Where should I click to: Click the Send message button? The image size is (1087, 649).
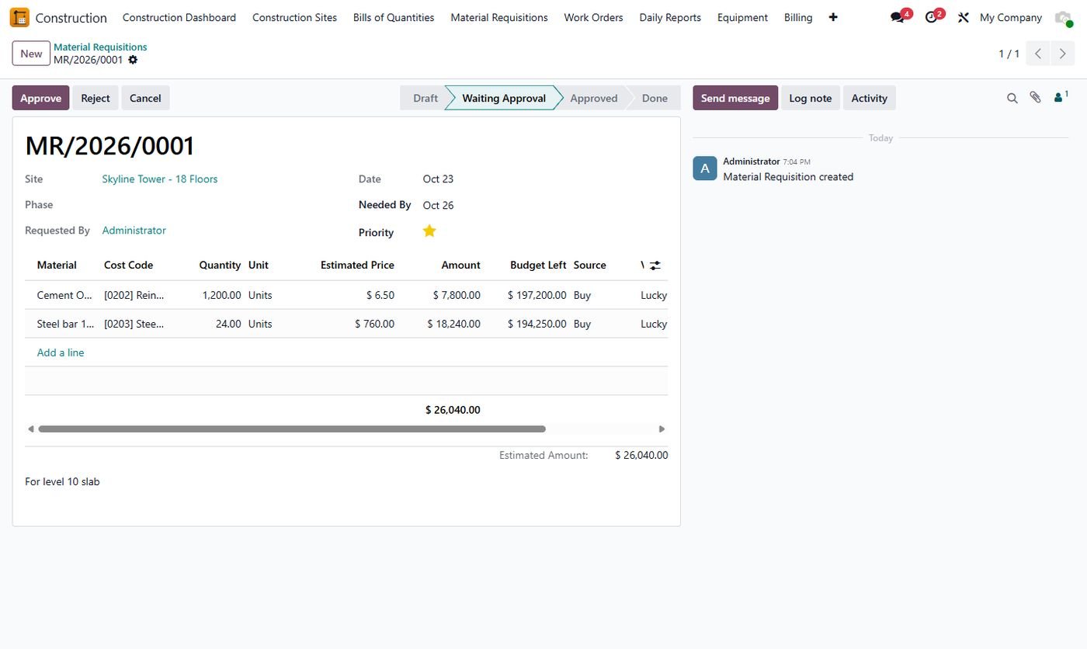[x=735, y=98]
